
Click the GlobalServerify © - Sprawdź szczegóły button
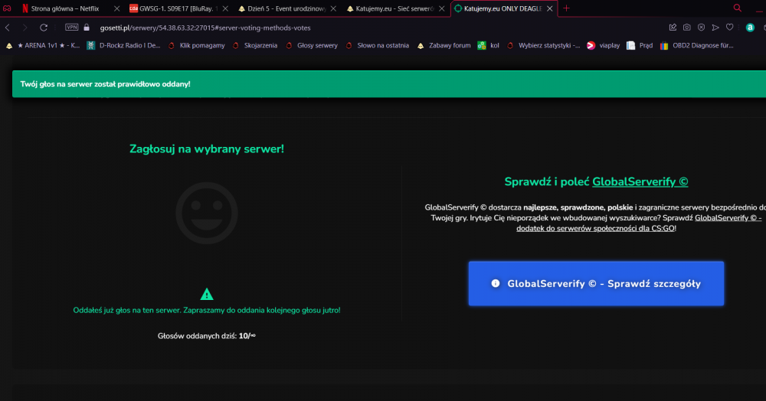click(x=596, y=283)
